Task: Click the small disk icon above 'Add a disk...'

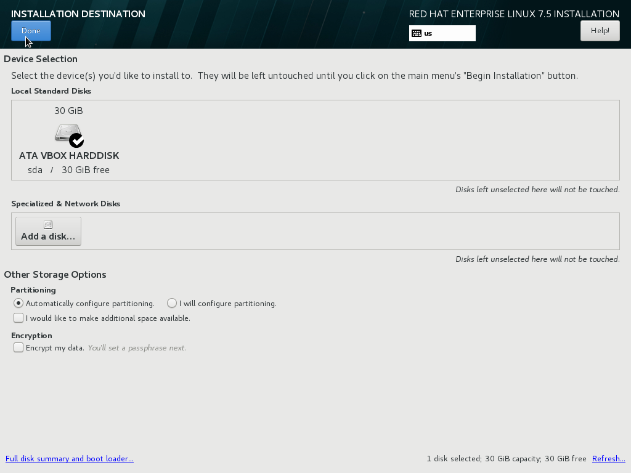Action: [48, 225]
